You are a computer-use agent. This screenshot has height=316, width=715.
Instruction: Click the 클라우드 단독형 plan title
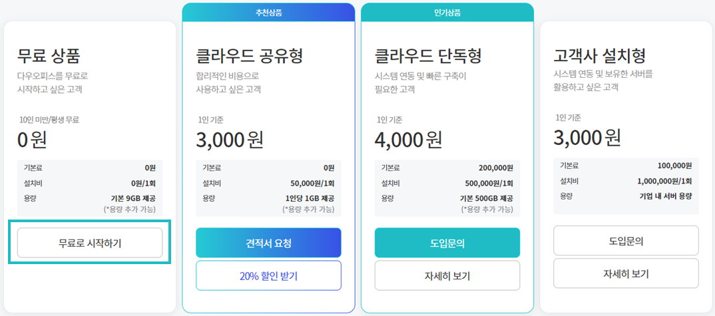click(427, 56)
